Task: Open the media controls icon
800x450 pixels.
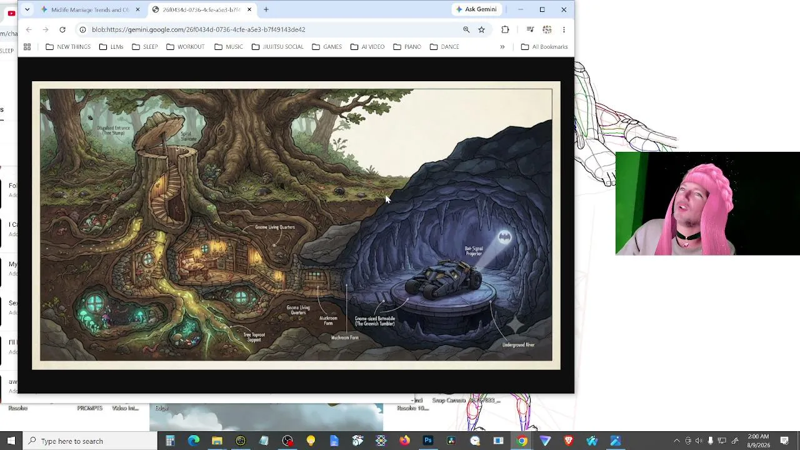Action: tap(530, 29)
